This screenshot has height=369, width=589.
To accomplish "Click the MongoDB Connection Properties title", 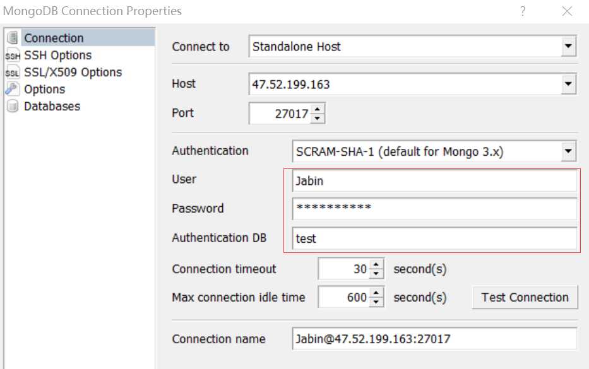I will (x=92, y=11).
